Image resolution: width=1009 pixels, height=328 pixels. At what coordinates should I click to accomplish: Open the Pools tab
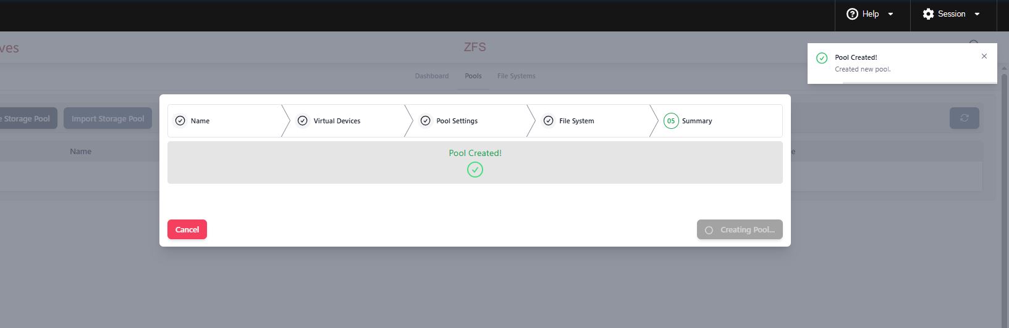(473, 76)
